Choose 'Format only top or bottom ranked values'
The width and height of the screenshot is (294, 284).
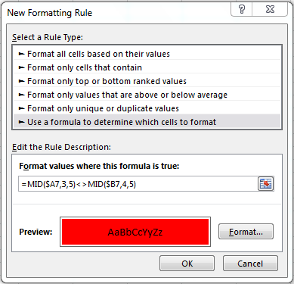point(147,81)
